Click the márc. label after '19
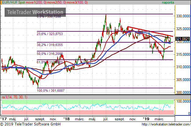 coord(159,119)
